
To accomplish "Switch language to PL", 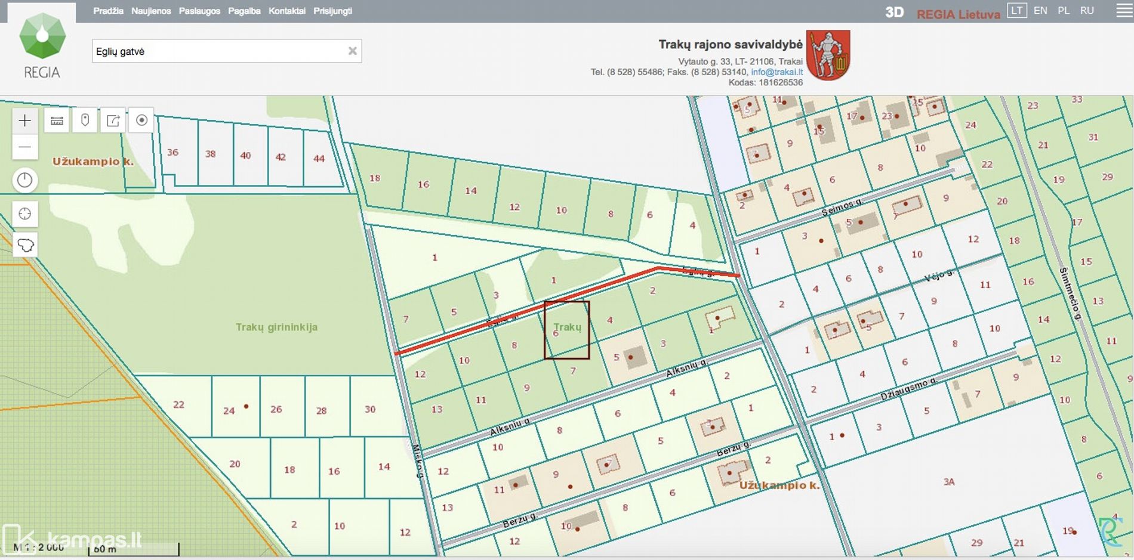I will coord(1063,11).
